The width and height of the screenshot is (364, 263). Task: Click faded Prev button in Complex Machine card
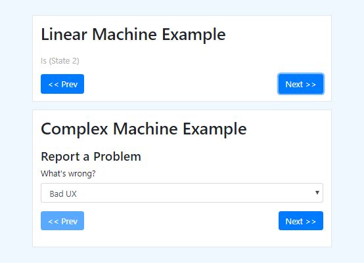tap(62, 221)
